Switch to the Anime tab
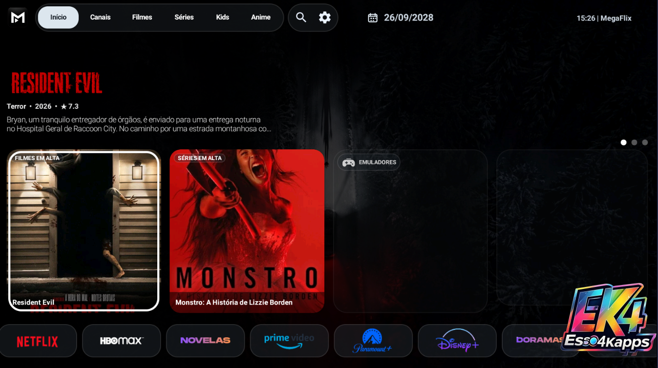This screenshot has height=368, width=658. [x=261, y=18]
